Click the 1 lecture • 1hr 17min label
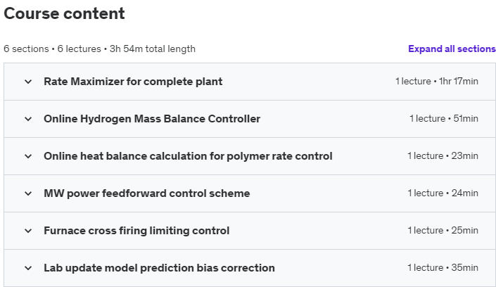This screenshot has height=287, width=496. [436, 82]
